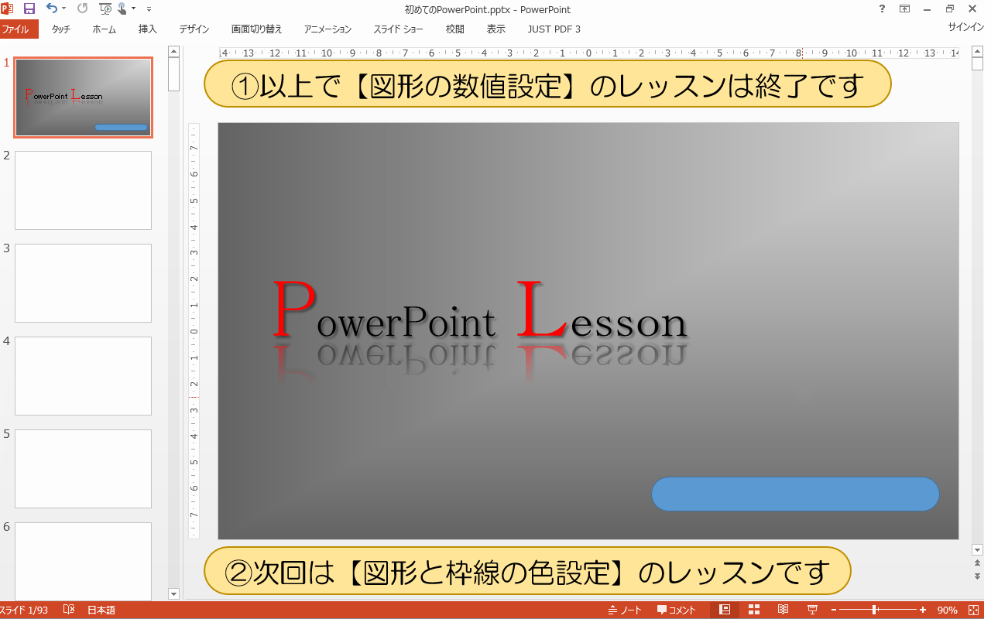Image resolution: width=991 pixels, height=619 pixels.
Task: Select slide 2 thumbnail
Action: tap(84, 190)
